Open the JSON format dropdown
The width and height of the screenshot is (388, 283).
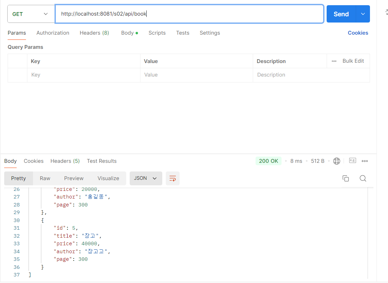pyautogui.click(x=146, y=178)
